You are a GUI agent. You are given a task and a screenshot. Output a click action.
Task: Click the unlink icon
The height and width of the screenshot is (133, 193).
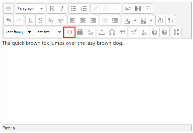tap(106, 8)
